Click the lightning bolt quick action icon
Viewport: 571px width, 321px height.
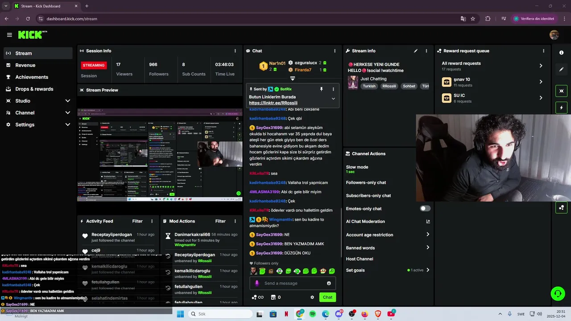pos(561,107)
